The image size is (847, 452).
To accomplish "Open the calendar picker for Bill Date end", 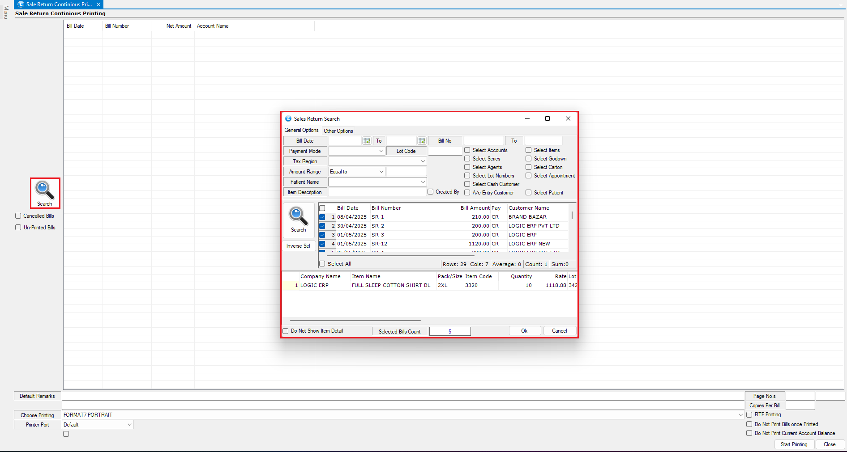I will pos(422,141).
